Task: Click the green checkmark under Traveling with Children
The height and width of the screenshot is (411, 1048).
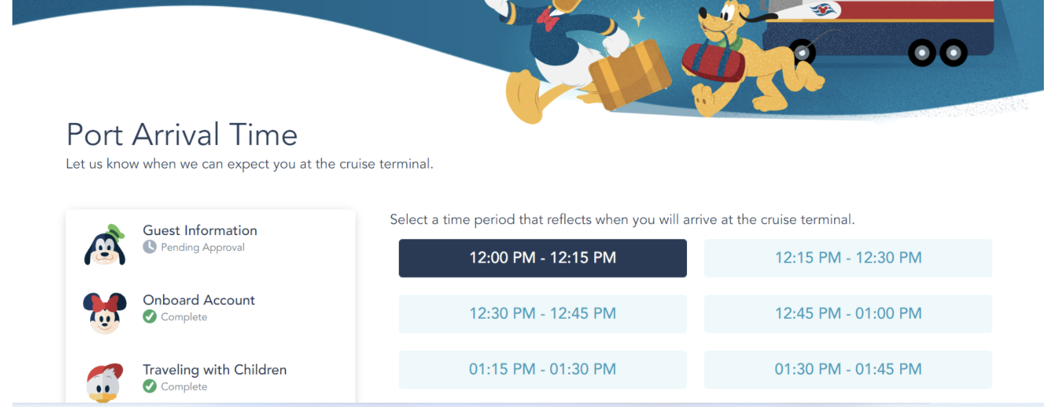Action: 149,387
